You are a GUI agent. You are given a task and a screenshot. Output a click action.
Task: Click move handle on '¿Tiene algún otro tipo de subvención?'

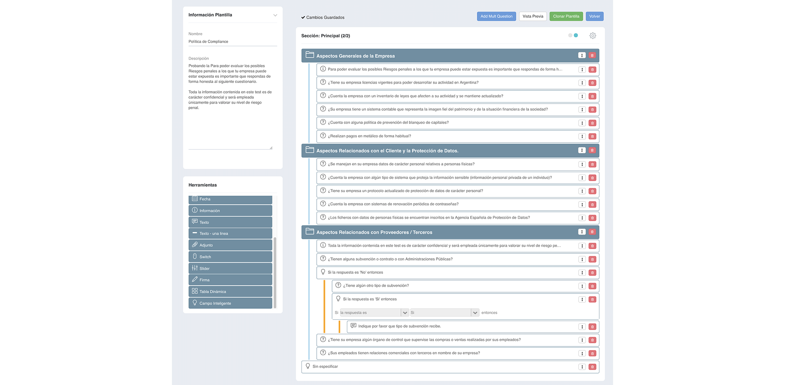click(x=582, y=286)
